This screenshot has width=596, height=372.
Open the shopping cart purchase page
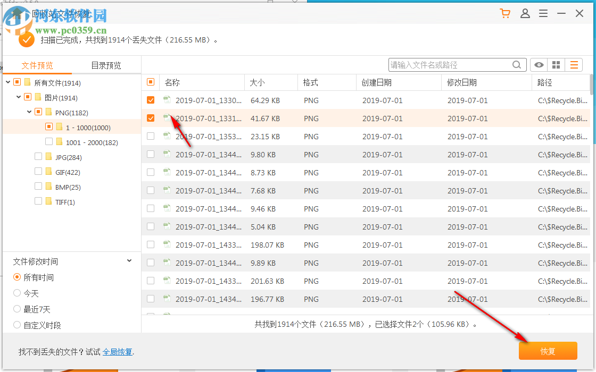504,13
